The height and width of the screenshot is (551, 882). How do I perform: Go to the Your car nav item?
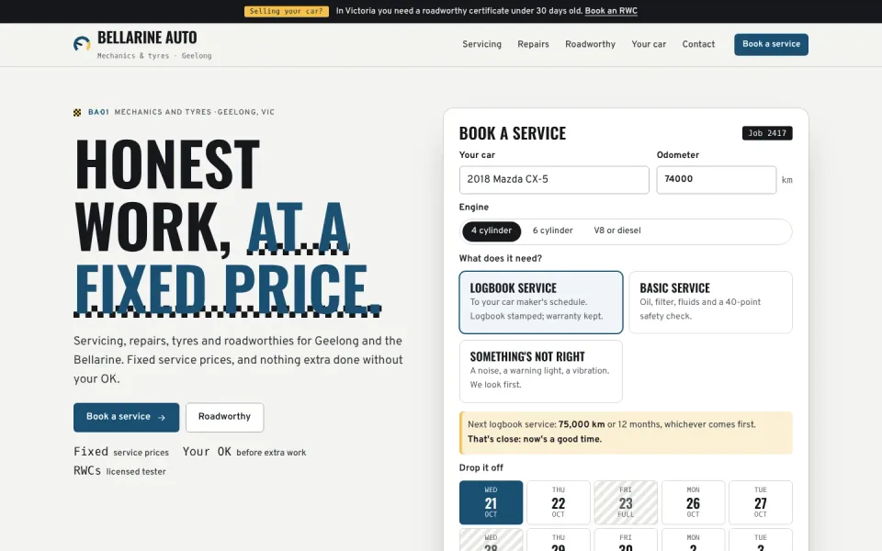[649, 44]
